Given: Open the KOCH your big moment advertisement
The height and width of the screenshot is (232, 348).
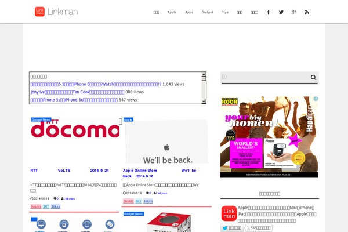Looking at the screenshot, I should pos(269,137).
